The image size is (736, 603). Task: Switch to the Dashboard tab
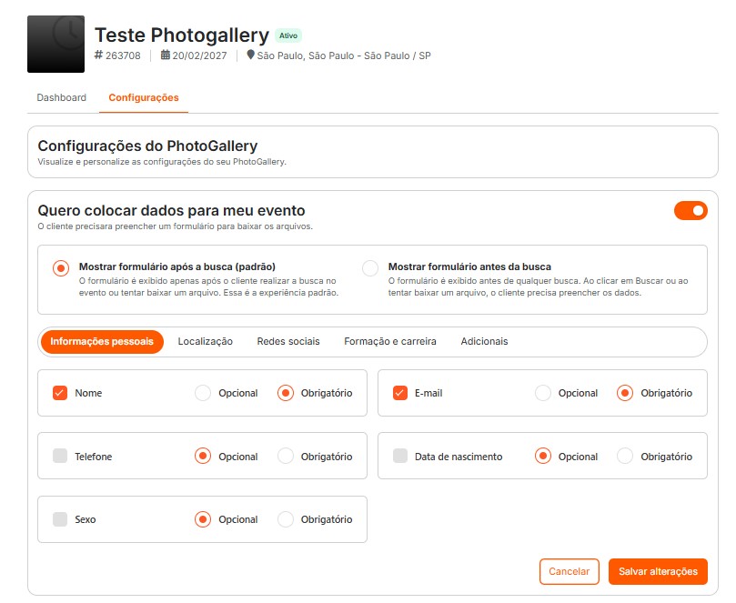click(61, 97)
